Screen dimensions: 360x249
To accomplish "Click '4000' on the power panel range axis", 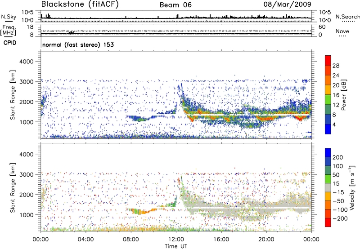I will (x=27, y=62).
